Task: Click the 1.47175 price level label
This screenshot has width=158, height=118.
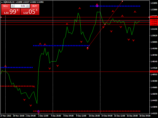Action: (x=154, y=71)
